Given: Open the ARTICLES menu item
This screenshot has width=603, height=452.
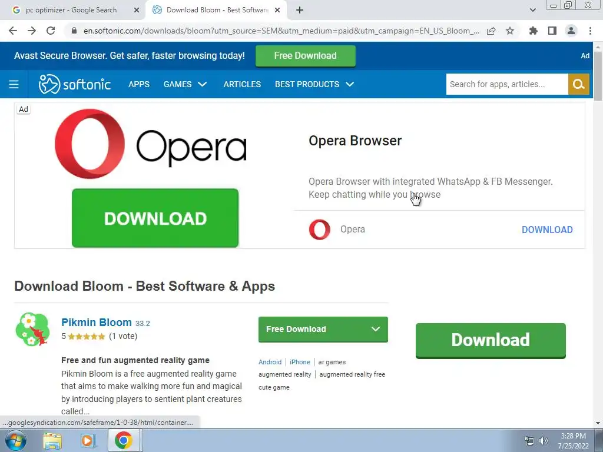Looking at the screenshot, I should pos(242,84).
